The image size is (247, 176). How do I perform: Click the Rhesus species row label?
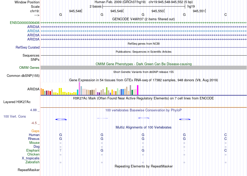(x=34, y=139)
